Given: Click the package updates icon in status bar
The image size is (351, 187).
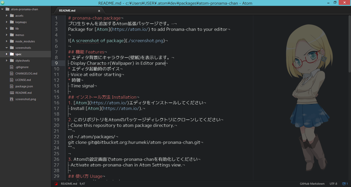Looking at the screenshot, I should (x=343, y=184).
